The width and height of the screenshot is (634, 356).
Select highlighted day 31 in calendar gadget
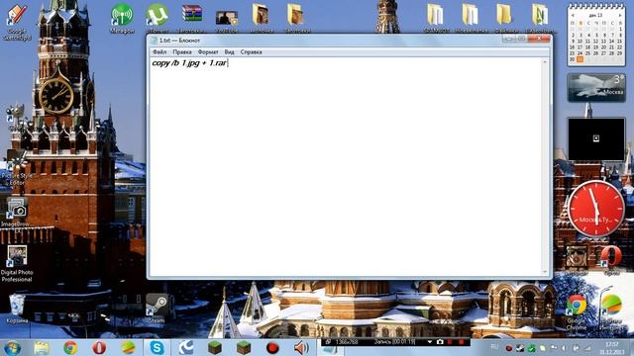pos(580,59)
